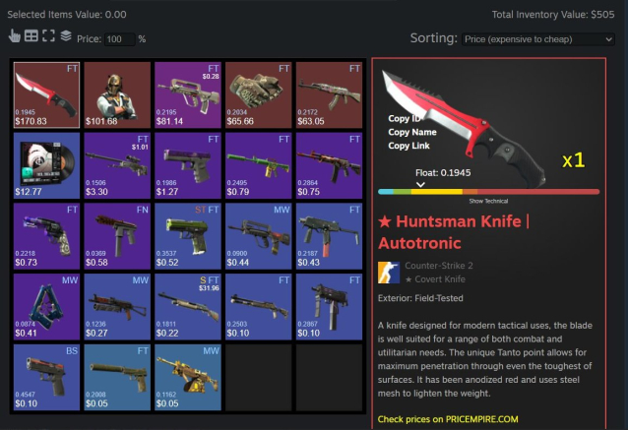
Task: Switch to the grid table view icon
Action: pyautogui.click(x=31, y=36)
